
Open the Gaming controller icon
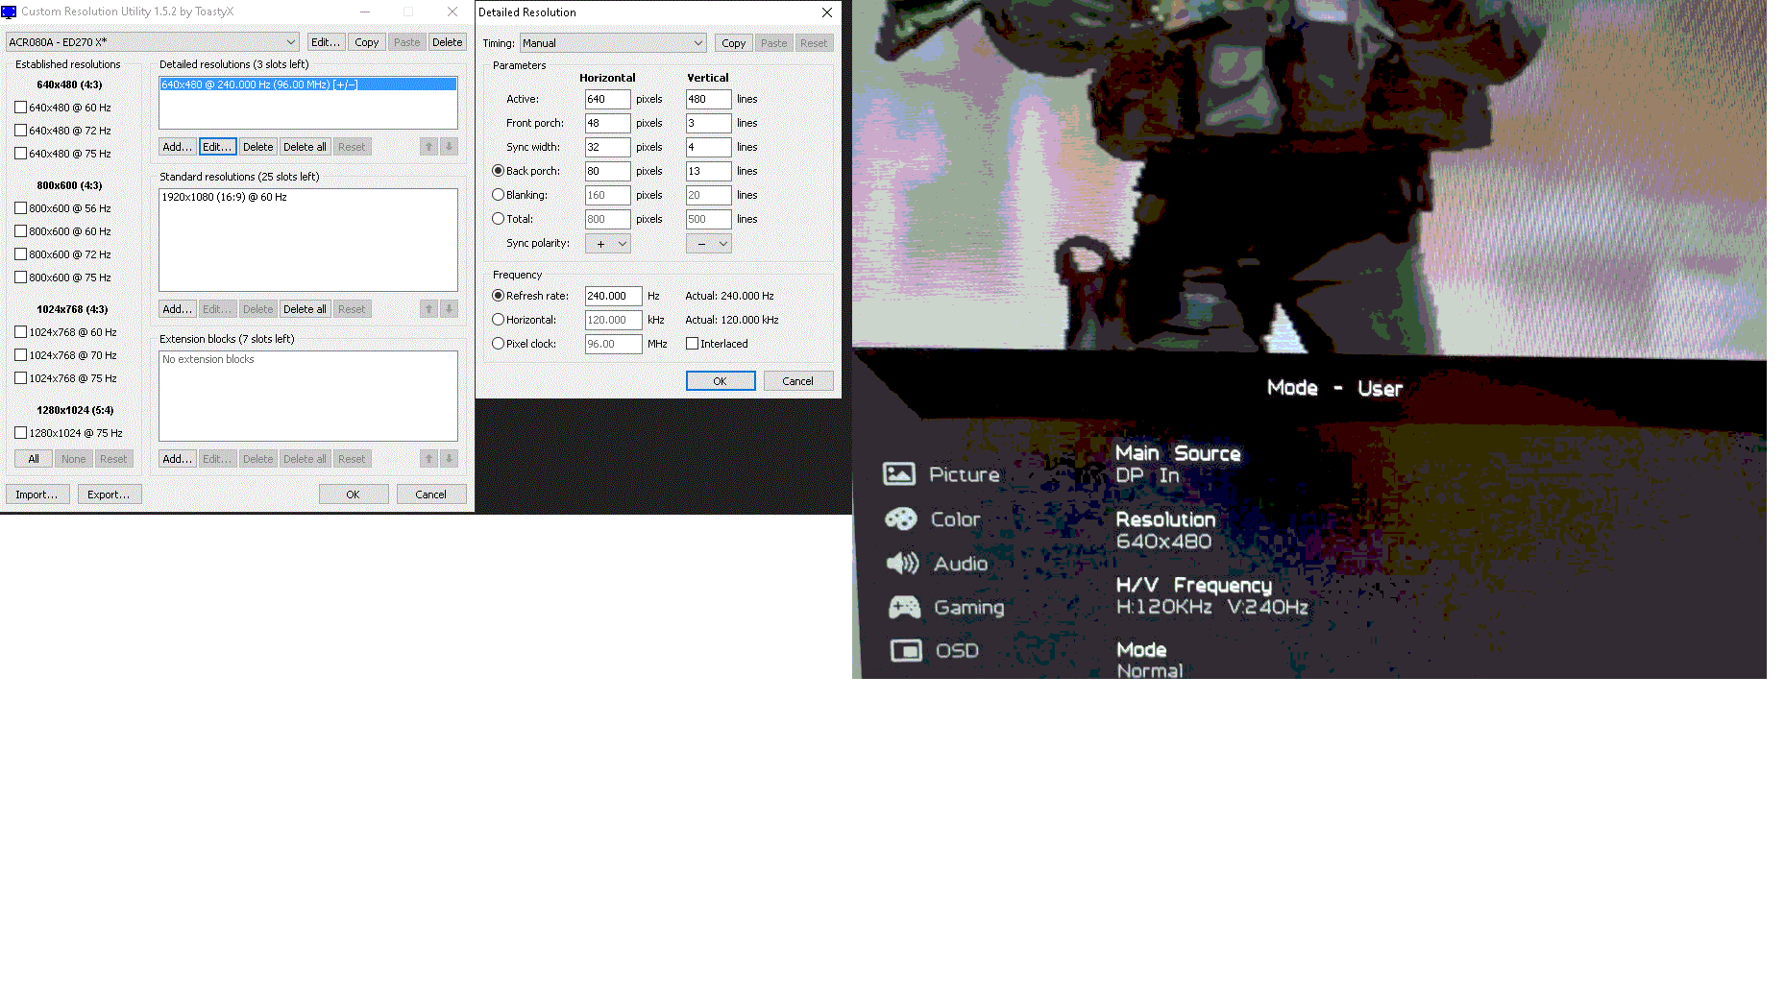click(903, 607)
